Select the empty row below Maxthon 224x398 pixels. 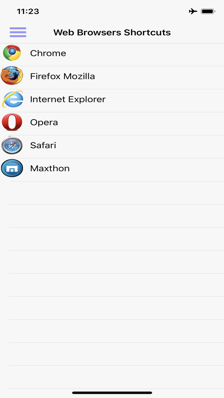click(x=112, y=192)
